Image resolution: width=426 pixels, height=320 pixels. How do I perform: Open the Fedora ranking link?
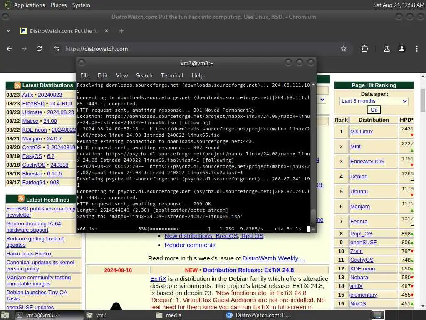(359, 222)
